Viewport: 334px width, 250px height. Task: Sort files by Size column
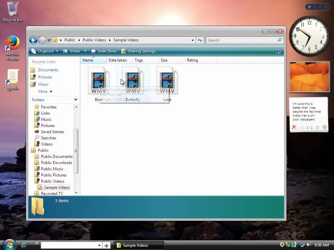click(x=172, y=60)
